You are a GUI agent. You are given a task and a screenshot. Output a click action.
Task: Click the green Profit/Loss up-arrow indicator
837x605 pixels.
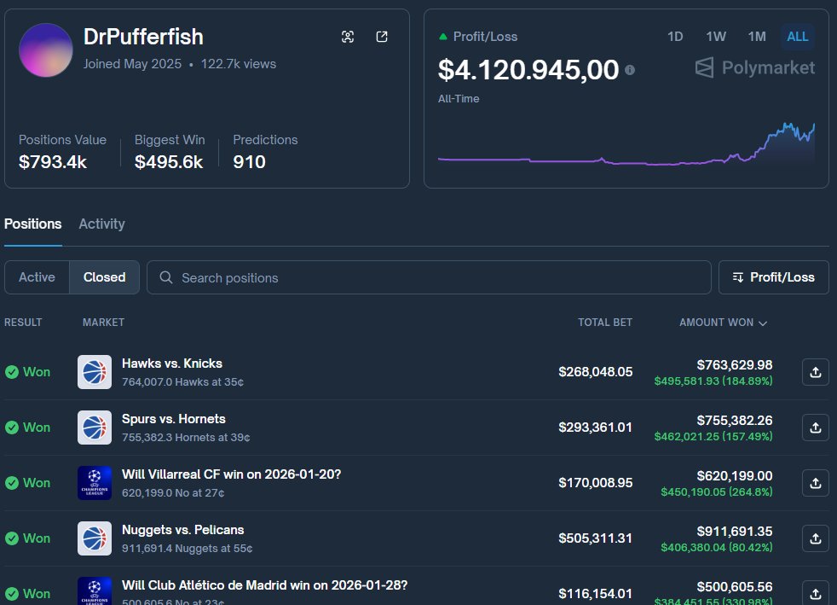point(442,37)
